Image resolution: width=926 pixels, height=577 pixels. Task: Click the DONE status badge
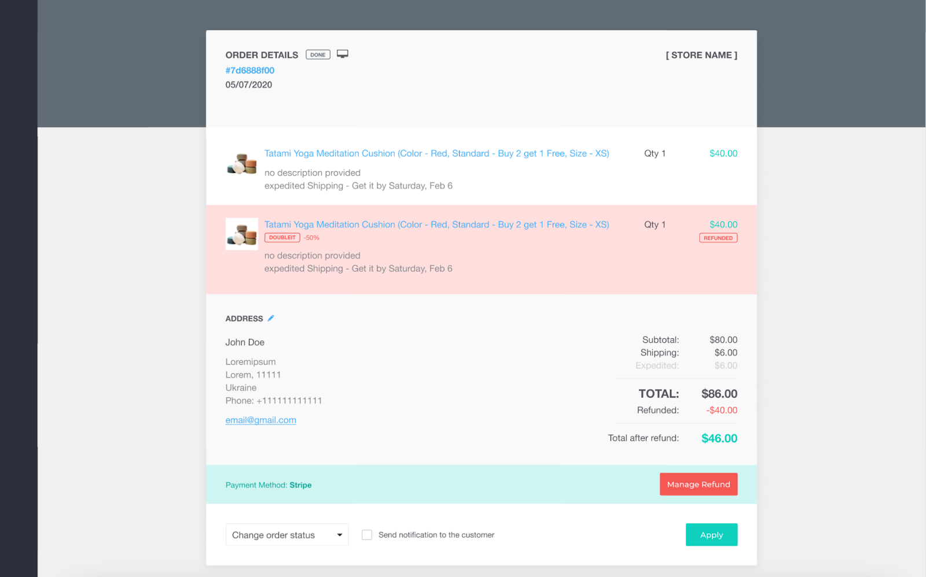pos(318,55)
